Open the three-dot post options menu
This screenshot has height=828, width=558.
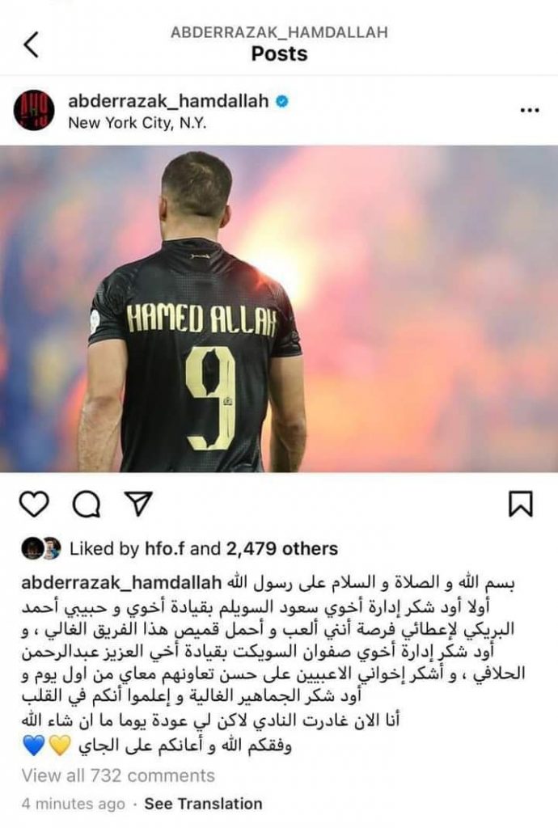530,110
